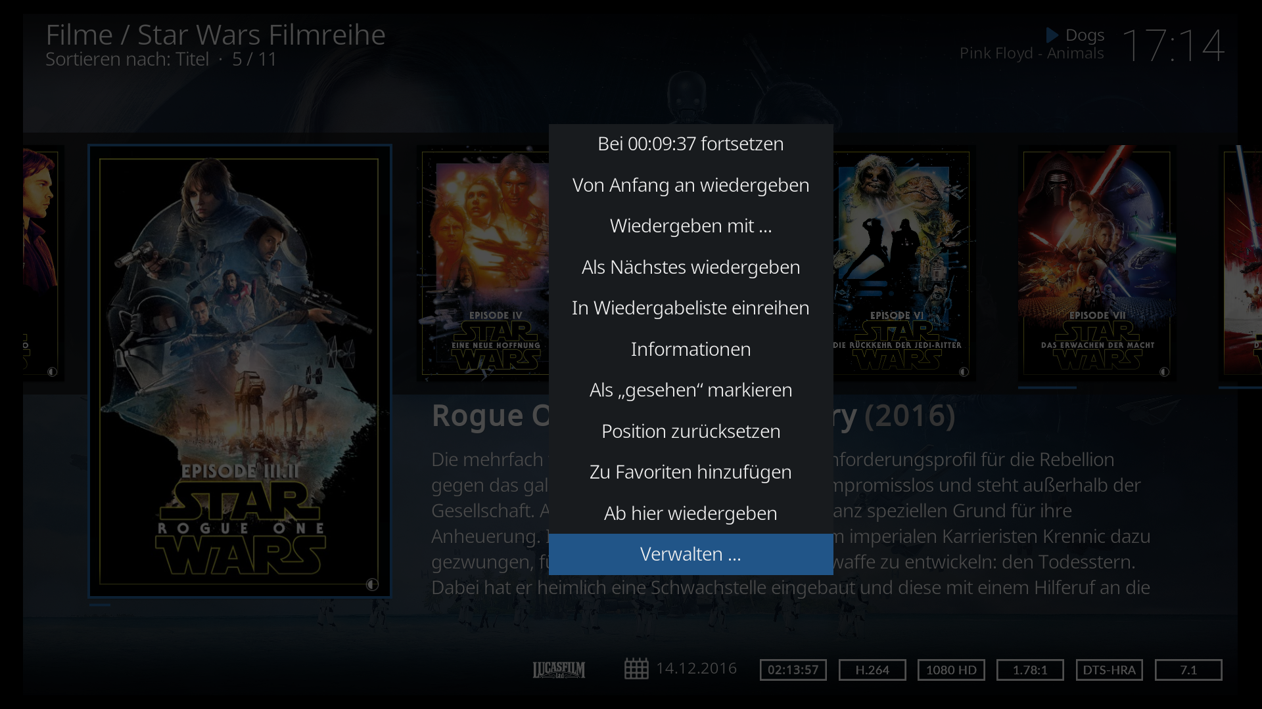Image resolution: width=1262 pixels, height=709 pixels.
Task: Click the now playing track 'Dogs'
Action: pos(1085,35)
